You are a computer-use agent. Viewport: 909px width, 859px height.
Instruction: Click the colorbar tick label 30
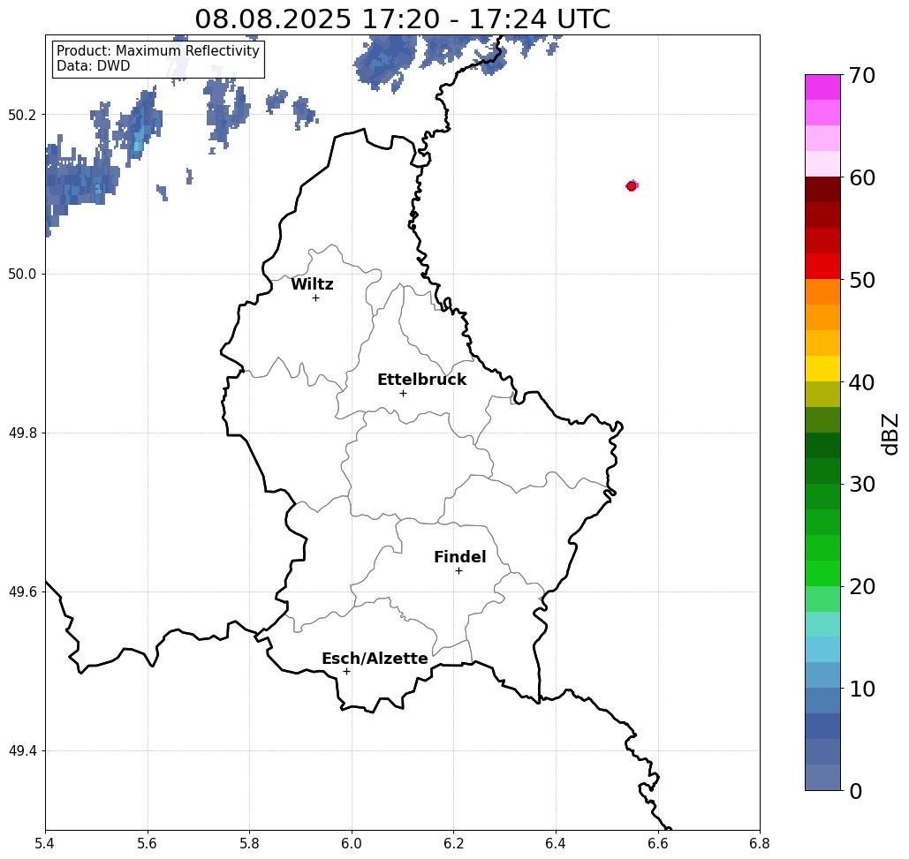click(862, 485)
